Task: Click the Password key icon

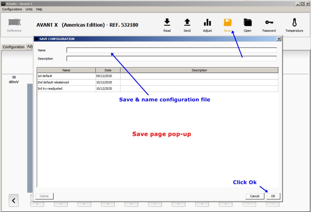Action: [269, 23]
